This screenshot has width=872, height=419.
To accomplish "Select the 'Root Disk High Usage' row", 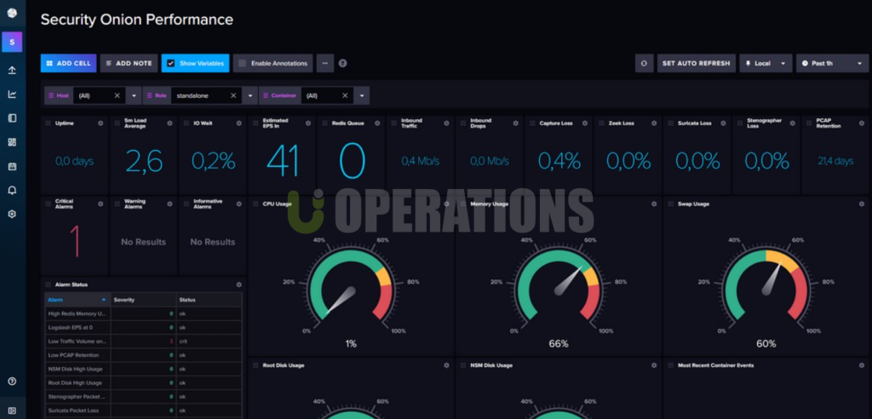I will pyautogui.click(x=143, y=383).
